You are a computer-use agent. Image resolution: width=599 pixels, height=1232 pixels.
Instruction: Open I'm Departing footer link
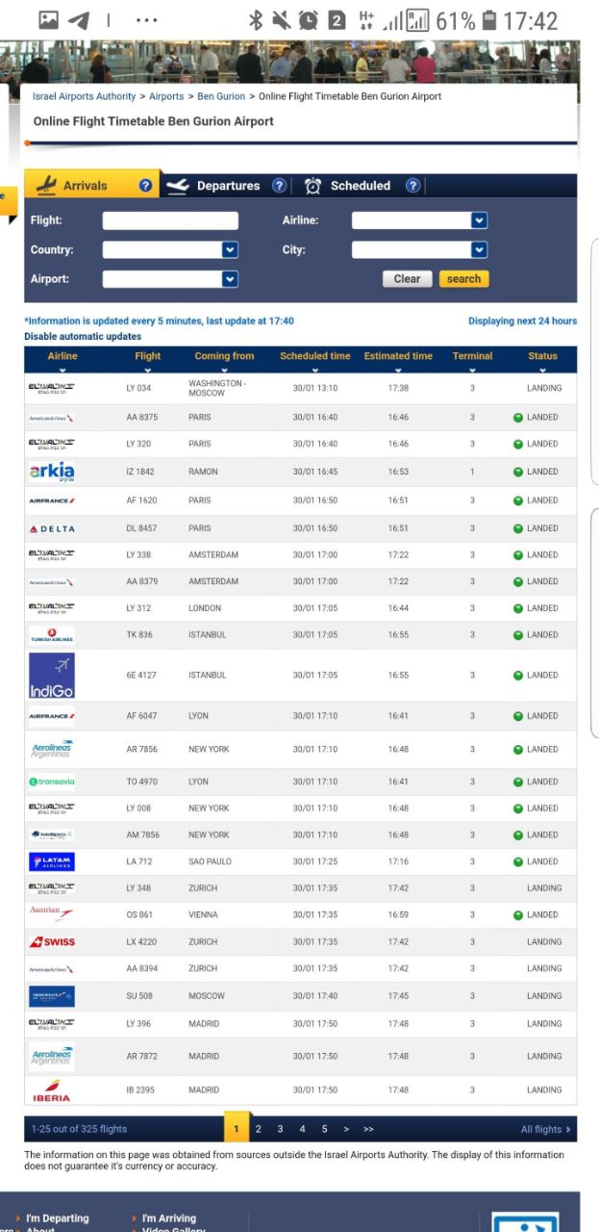[x=57, y=1219]
